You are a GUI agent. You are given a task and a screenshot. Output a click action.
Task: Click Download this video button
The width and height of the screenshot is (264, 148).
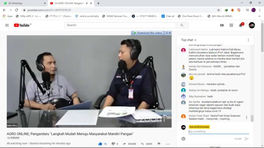(x=148, y=33)
